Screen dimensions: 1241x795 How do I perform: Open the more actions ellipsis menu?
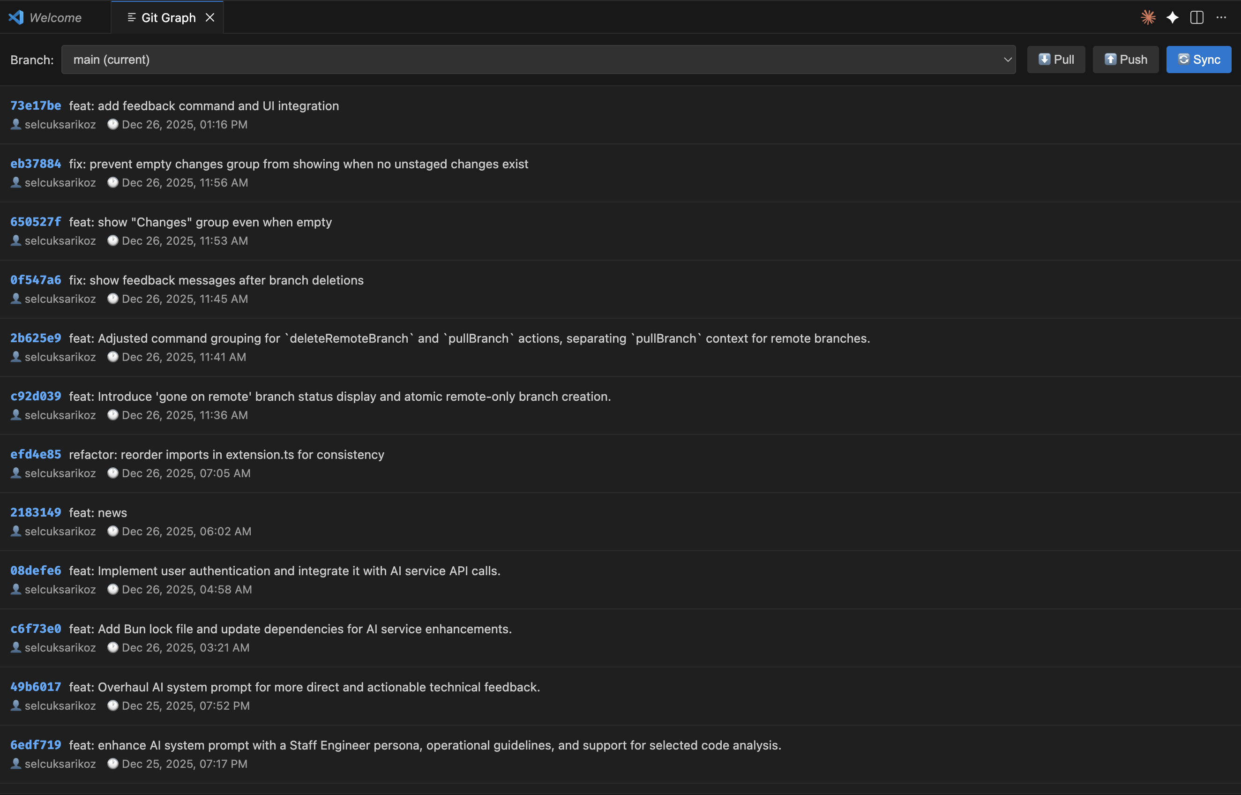coord(1222,17)
